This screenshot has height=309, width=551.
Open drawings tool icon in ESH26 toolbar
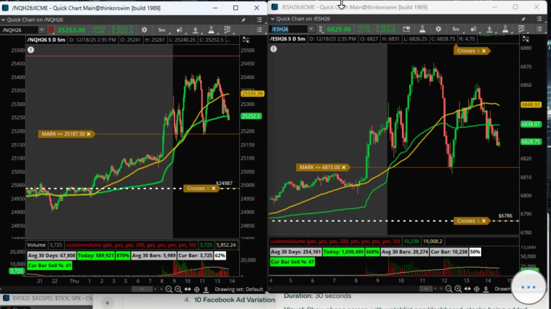coord(521,29)
